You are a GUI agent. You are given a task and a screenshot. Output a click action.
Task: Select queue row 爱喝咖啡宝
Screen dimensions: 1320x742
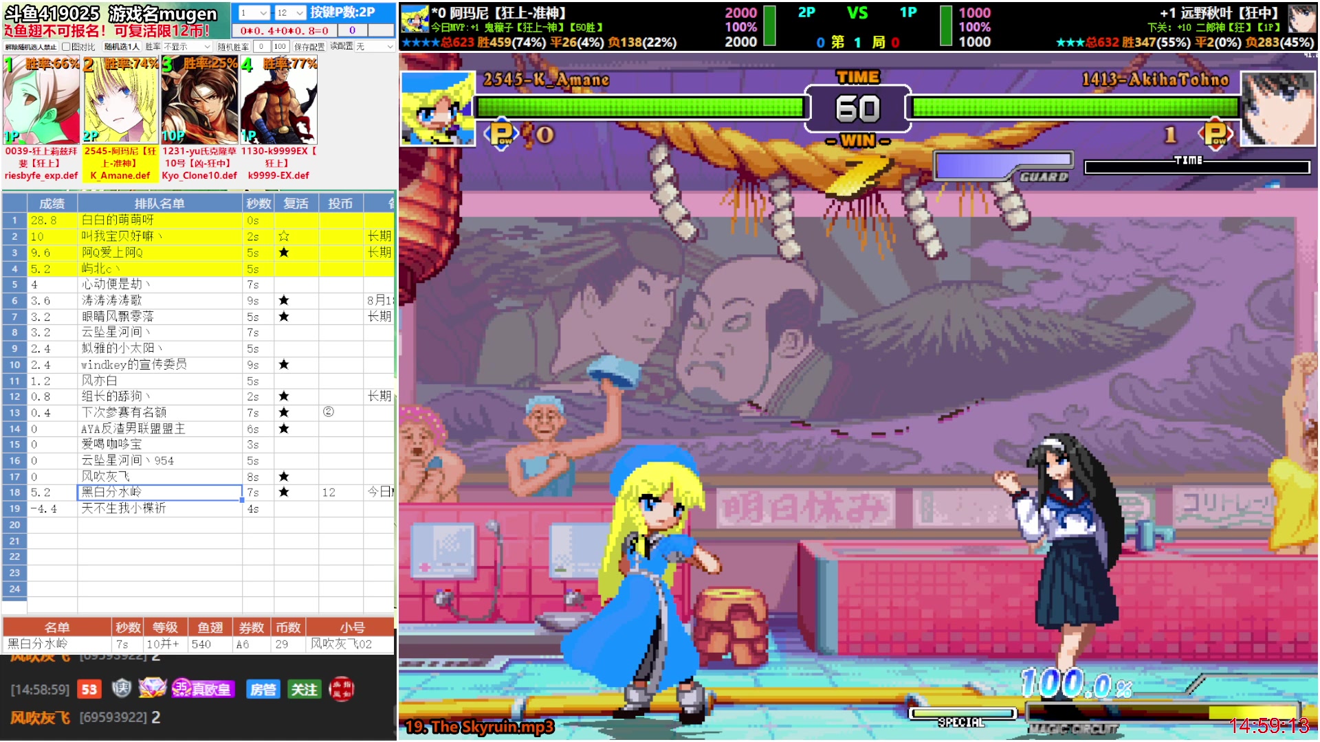198,445
